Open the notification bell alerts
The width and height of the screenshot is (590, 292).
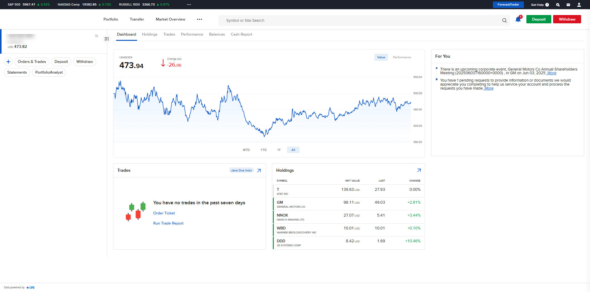click(517, 19)
